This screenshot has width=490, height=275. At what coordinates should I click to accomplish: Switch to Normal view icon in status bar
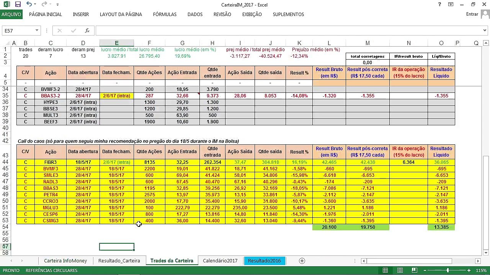point(385,270)
